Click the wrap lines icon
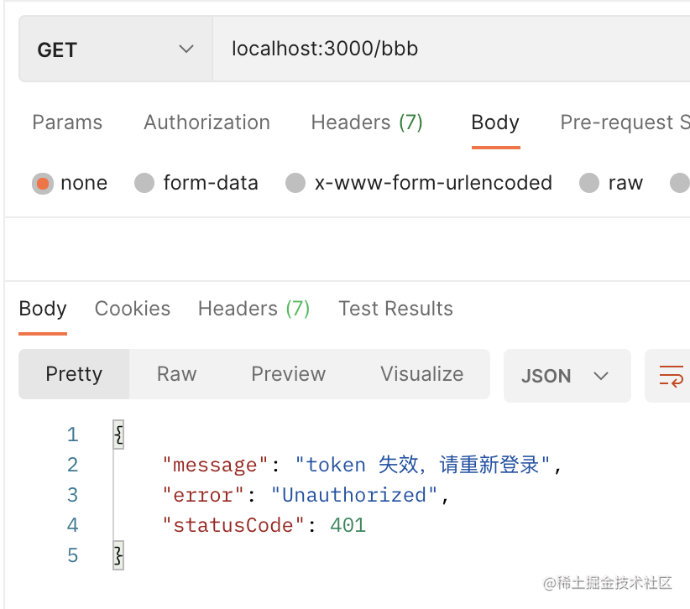 pos(671,375)
